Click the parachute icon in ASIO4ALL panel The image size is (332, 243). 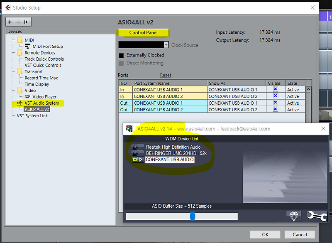tap(293, 216)
